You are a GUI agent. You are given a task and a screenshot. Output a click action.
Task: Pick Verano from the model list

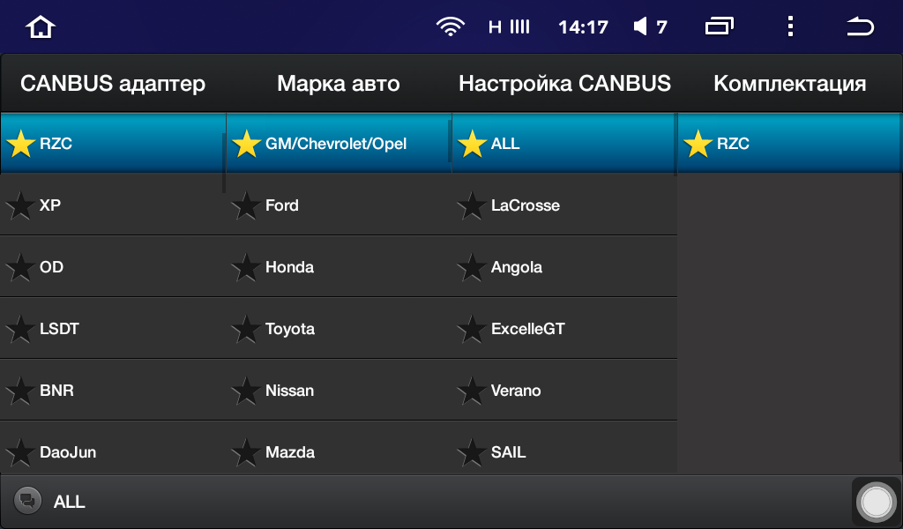[516, 391]
